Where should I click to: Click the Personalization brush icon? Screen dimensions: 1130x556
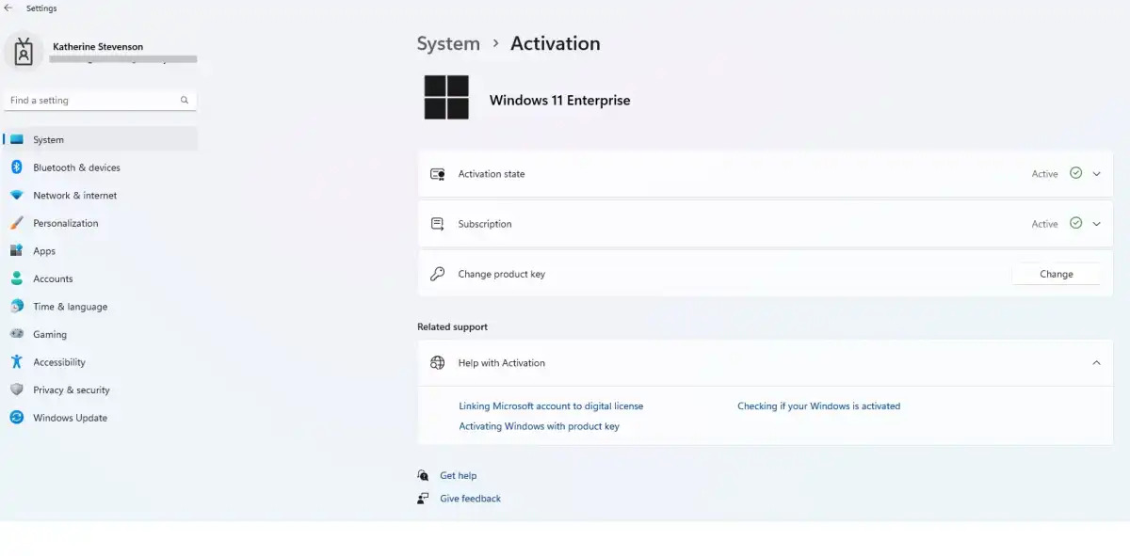[17, 223]
